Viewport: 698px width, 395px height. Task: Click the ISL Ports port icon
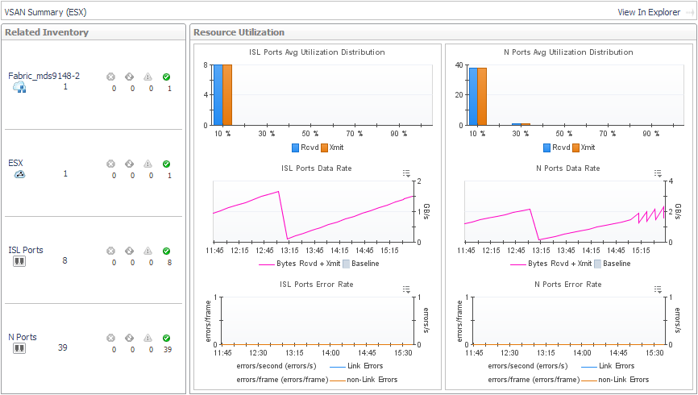tap(19, 261)
